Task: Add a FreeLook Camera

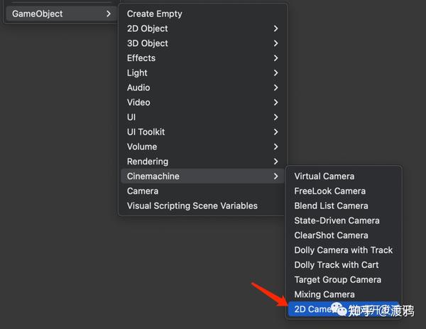Action: pos(330,191)
